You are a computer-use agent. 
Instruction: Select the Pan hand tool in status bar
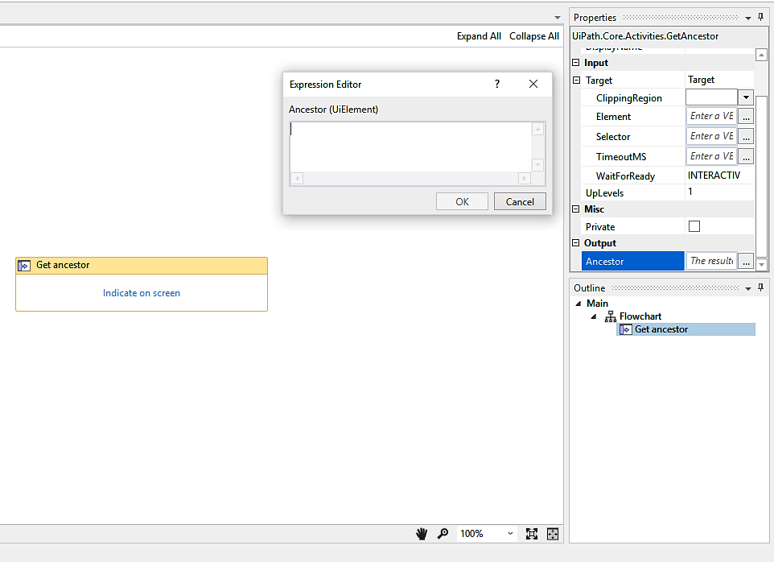pyautogui.click(x=422, y=534)
